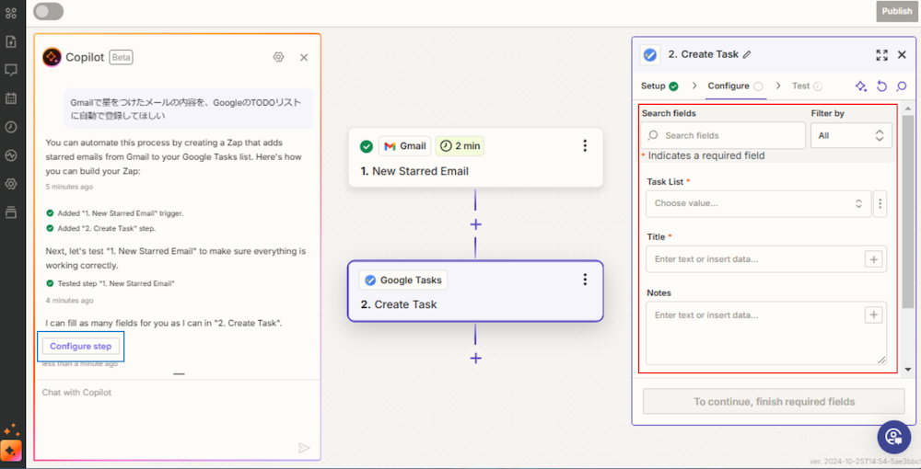This screenshot has height=469, width=921.
Task: Open the activity status icon in sidebar
Action: (10, 155)
